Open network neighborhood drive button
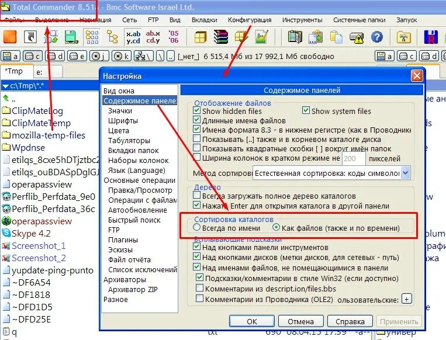Screen dimensions: 446x340 pyautogui.click(x=144, y=56)
